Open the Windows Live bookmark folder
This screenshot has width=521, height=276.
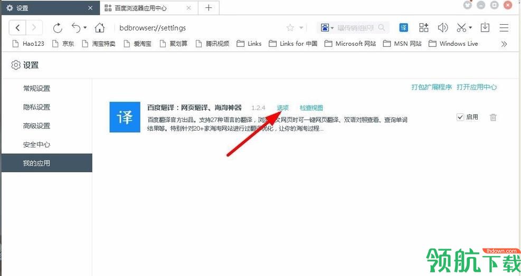(453, 44)
